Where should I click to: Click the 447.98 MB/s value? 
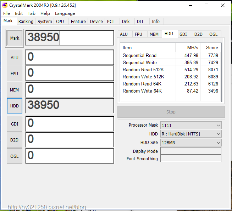coord(191,55)
